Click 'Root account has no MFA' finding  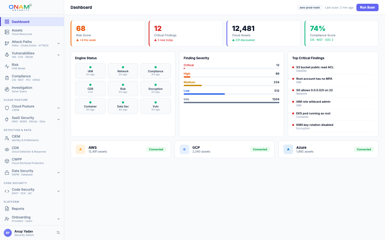(333, 81)
